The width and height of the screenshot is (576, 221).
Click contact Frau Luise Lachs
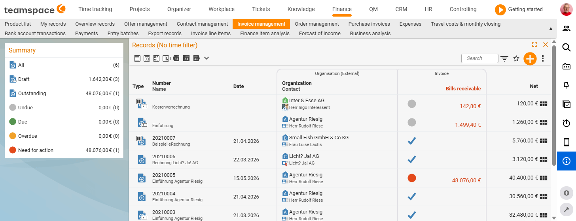305,145
